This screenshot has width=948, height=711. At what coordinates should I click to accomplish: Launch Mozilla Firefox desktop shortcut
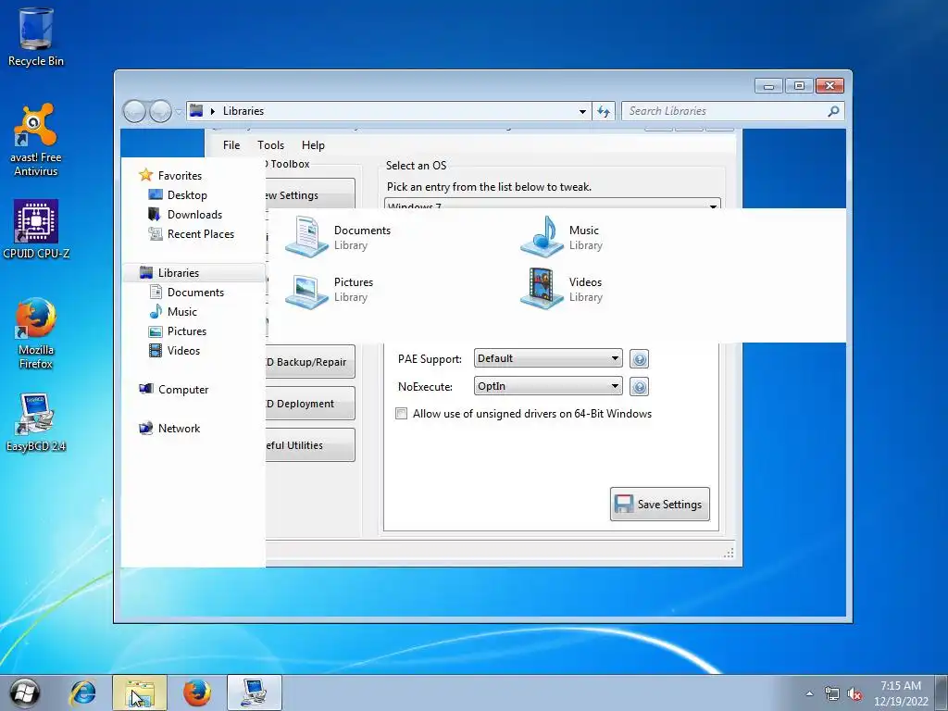[x=36, y=333]
